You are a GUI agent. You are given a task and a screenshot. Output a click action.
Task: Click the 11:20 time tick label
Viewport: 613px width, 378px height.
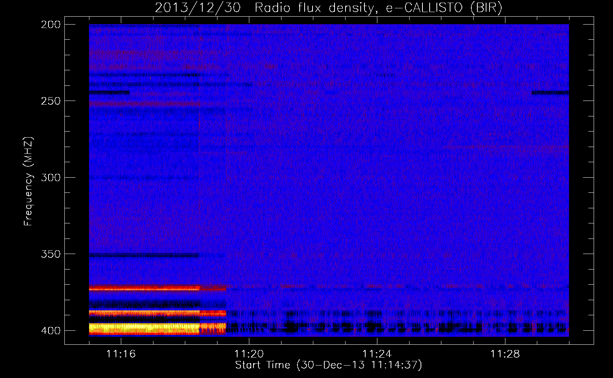point(249,354)
